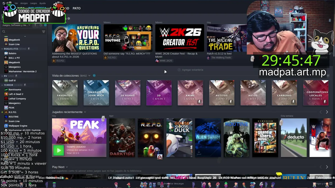Click the Golf It! game icon
The image size is (335, 188).
pyautogui.click(x=6, y=80)
